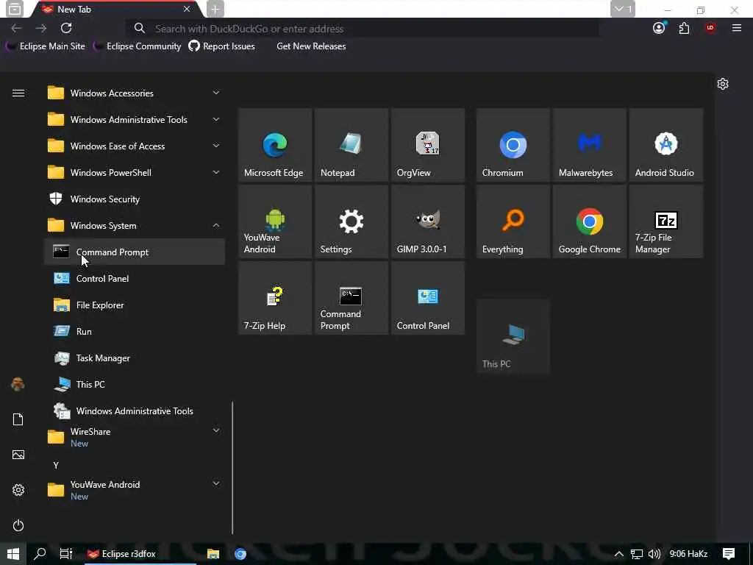Click the uBlock Origin toolbar icon
This screenshot has height=565, width=753.
point(710,28)
